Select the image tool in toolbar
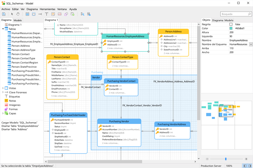Viewport: 253px width, 168px height. click(x=60, y=14)
